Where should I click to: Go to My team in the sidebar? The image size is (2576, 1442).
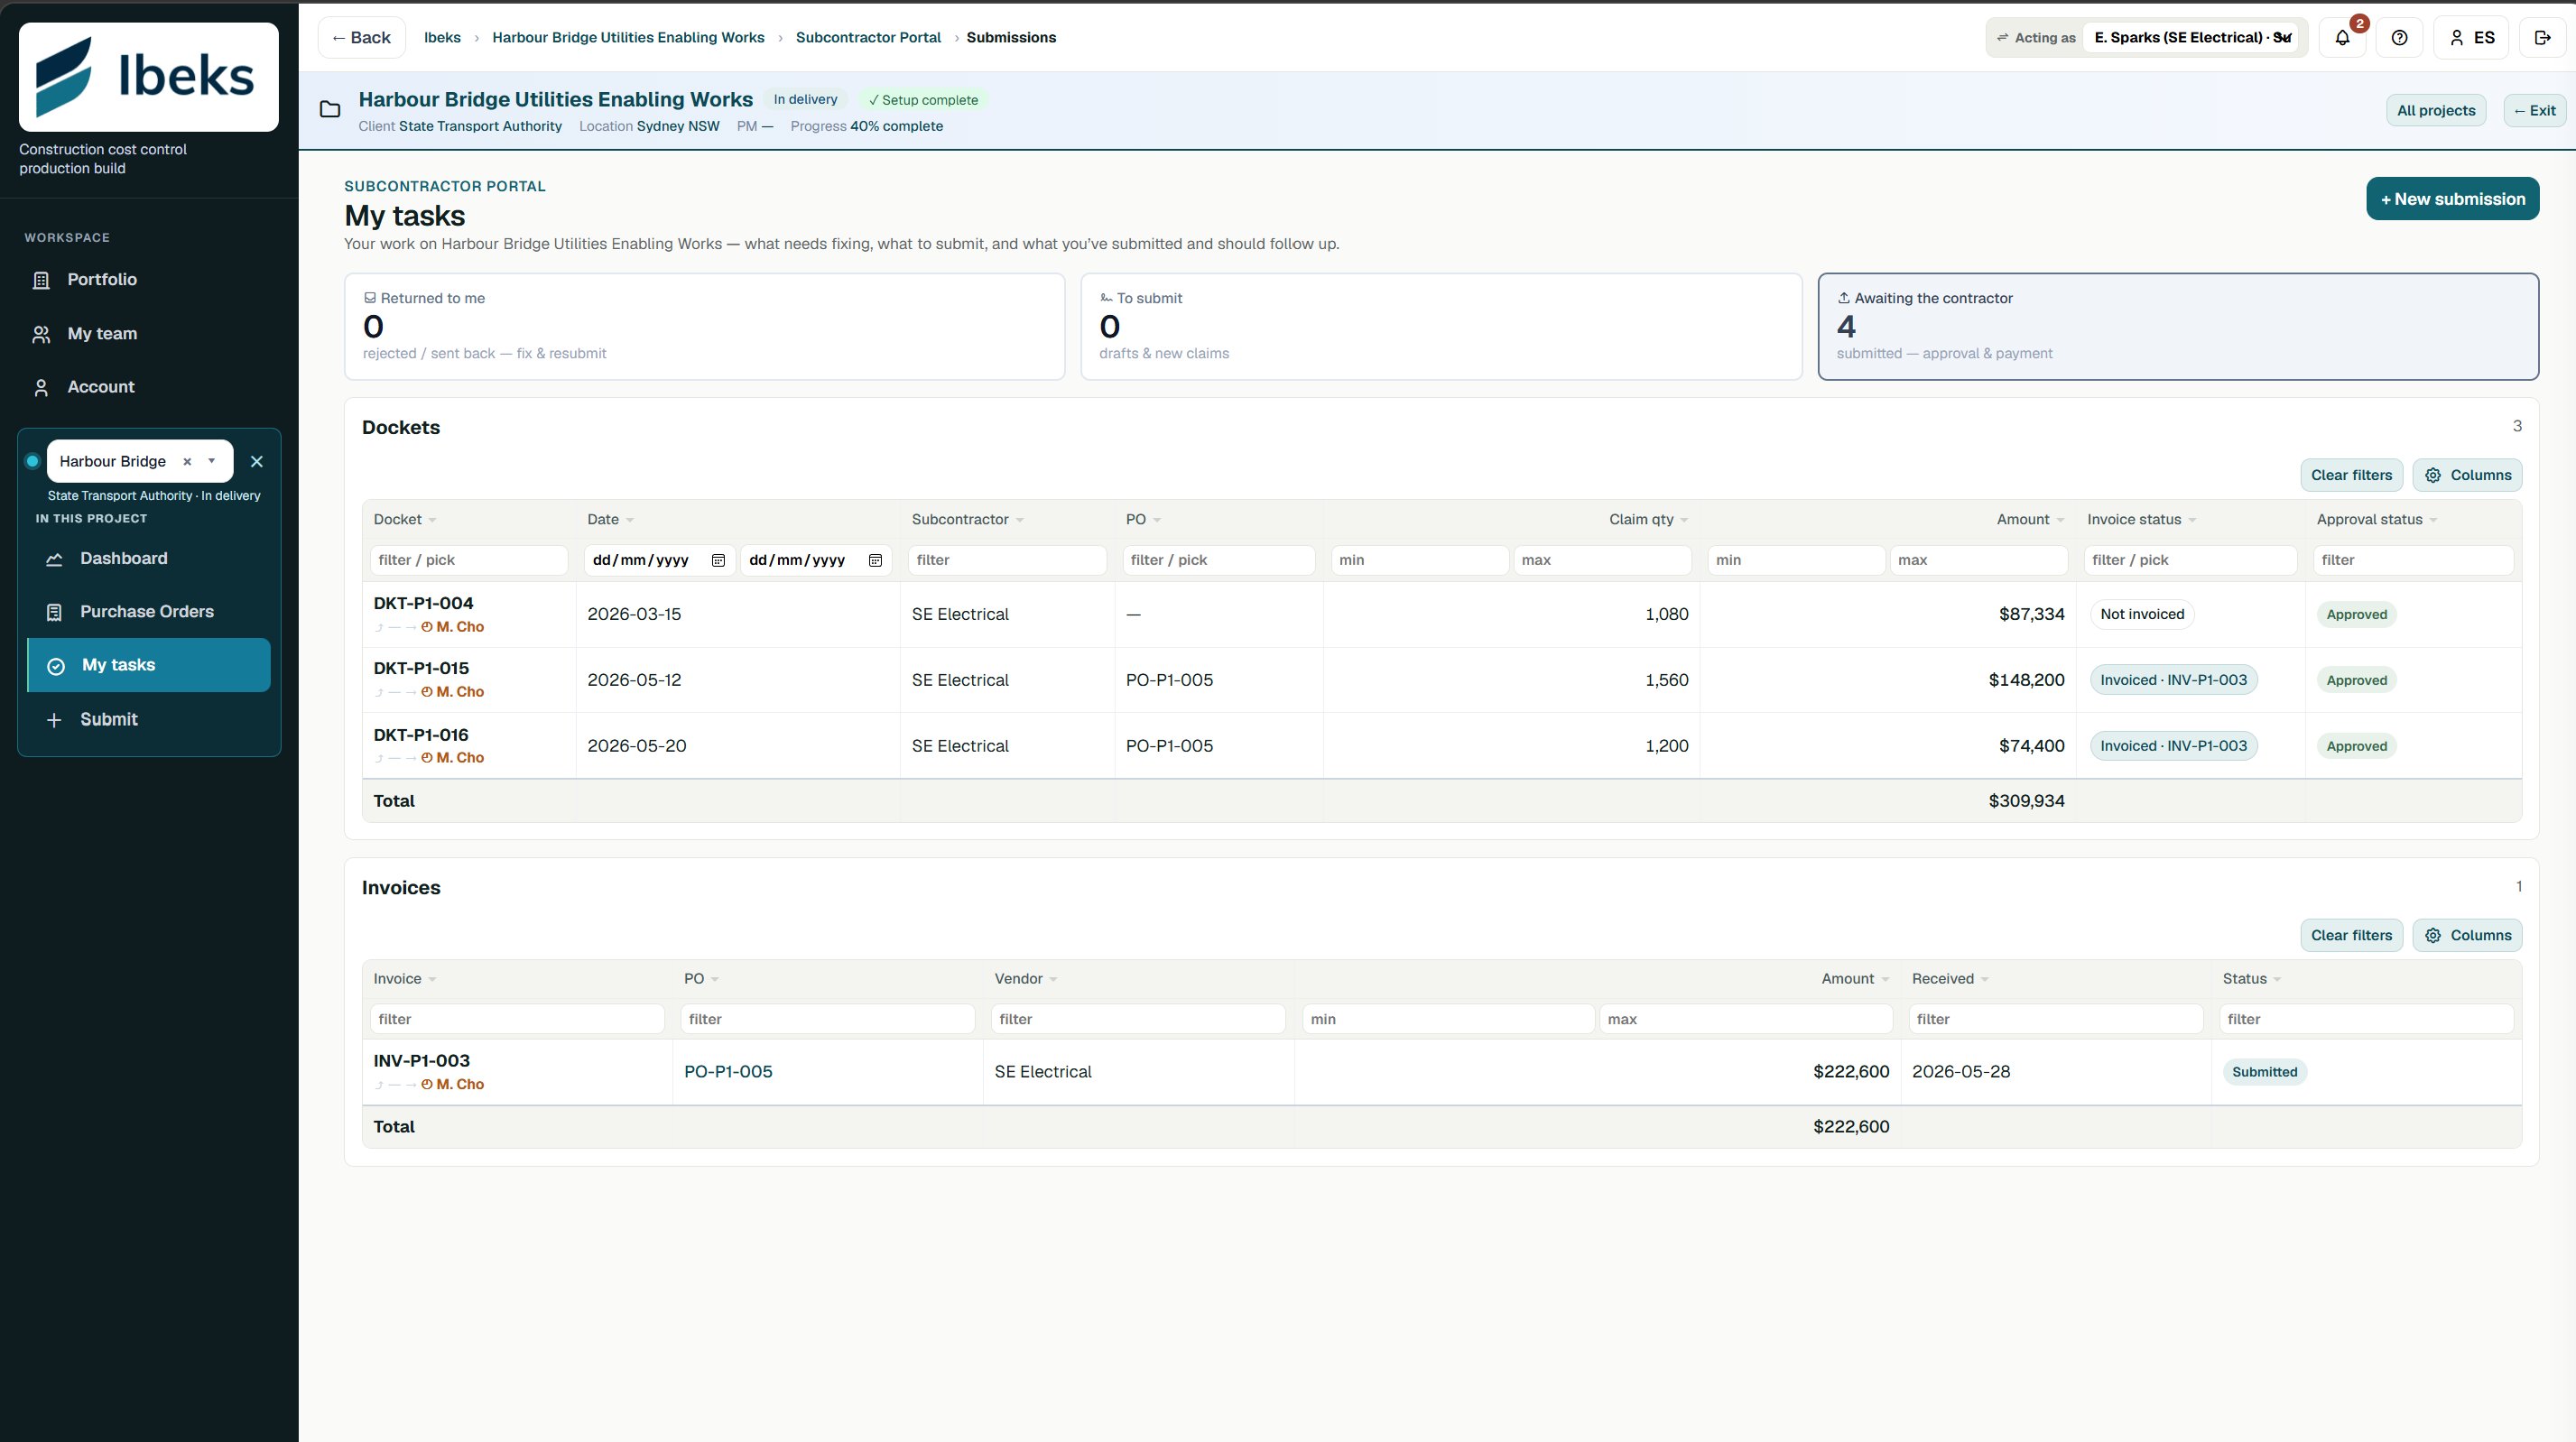pos(149,334)
